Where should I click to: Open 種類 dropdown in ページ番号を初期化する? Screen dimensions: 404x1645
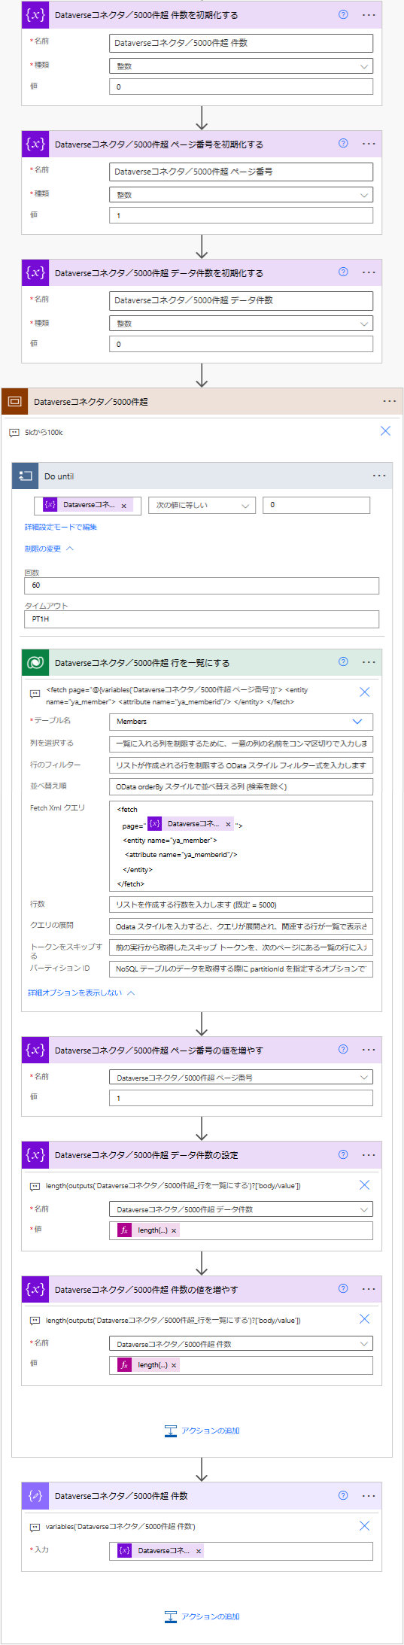coord(241,194)
